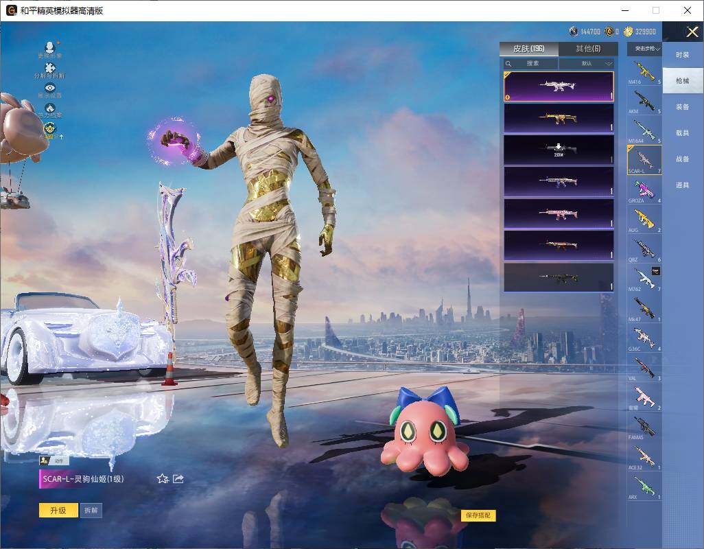Select the GROZA weapon in the gun list
Viewport: 704px width, 549px height.
pos(644,190)
